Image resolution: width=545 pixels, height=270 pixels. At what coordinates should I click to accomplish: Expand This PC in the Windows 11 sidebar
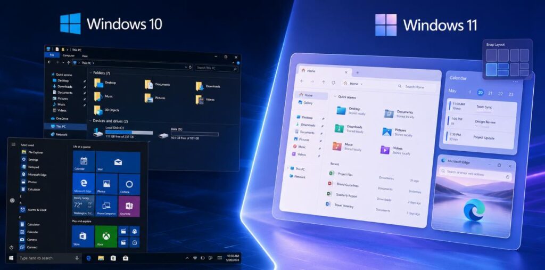click(288, 168)
